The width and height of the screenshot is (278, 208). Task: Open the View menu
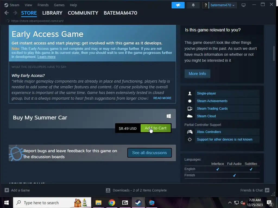coord(28,5)
